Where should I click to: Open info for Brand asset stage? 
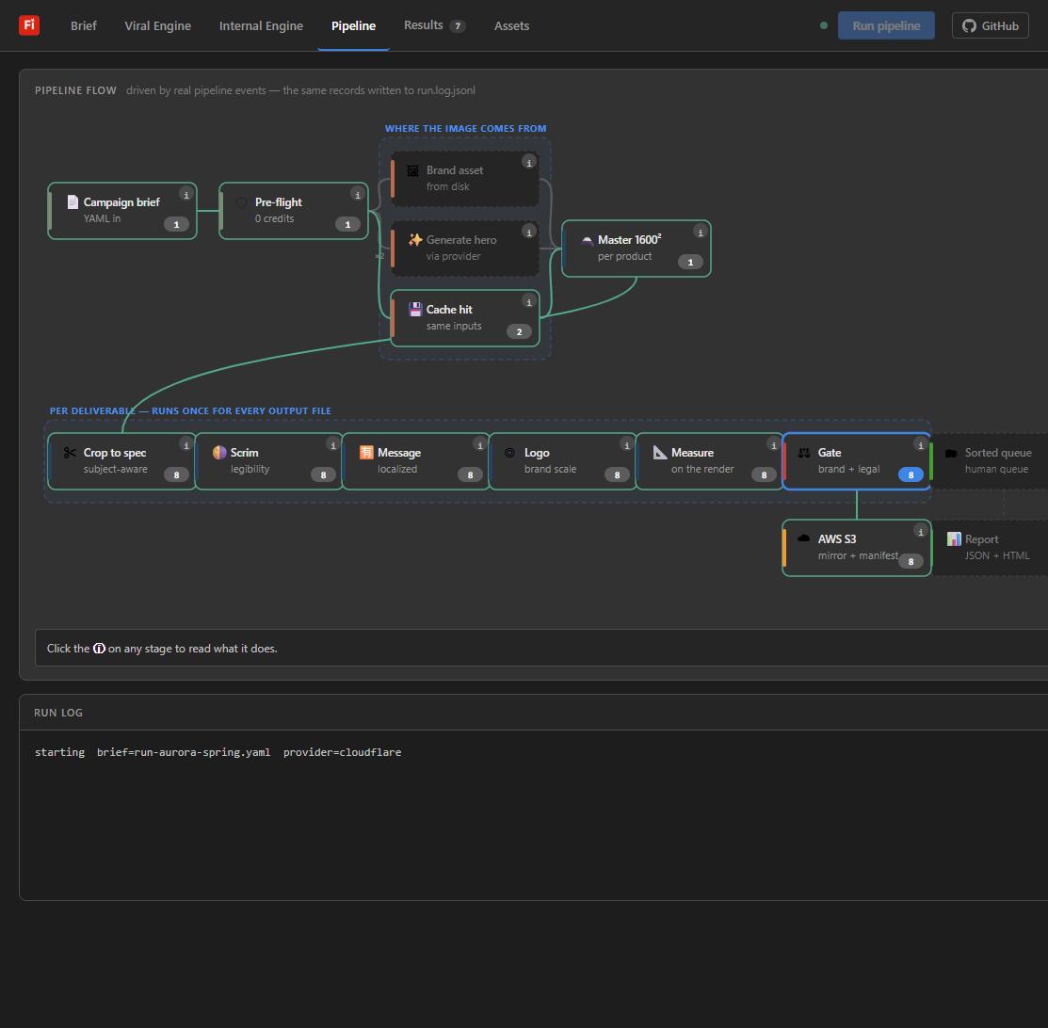click(x=528, y=163)
